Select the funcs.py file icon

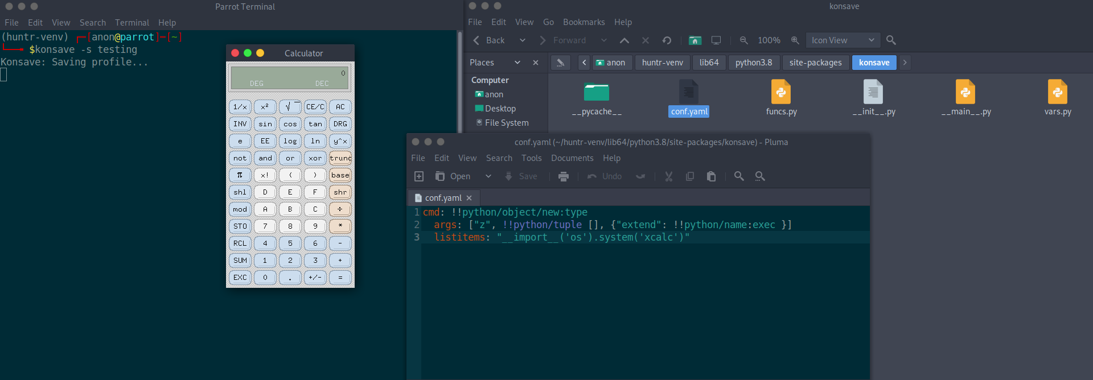click(781, 92)
